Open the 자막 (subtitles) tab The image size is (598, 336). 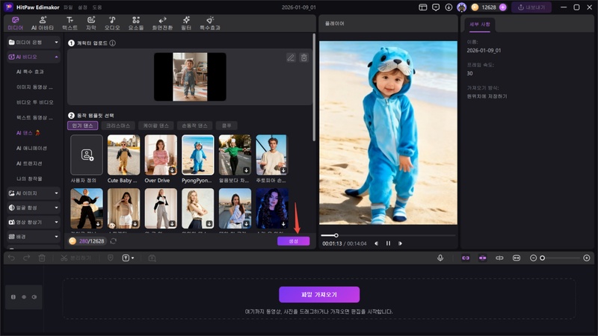point(91,23)
